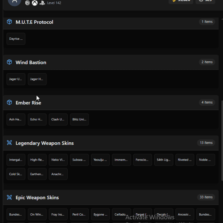The height and width of the screenshot is (223, 223).
Task: Pick the Neko Vi... weapon skin
Action: 58,160
